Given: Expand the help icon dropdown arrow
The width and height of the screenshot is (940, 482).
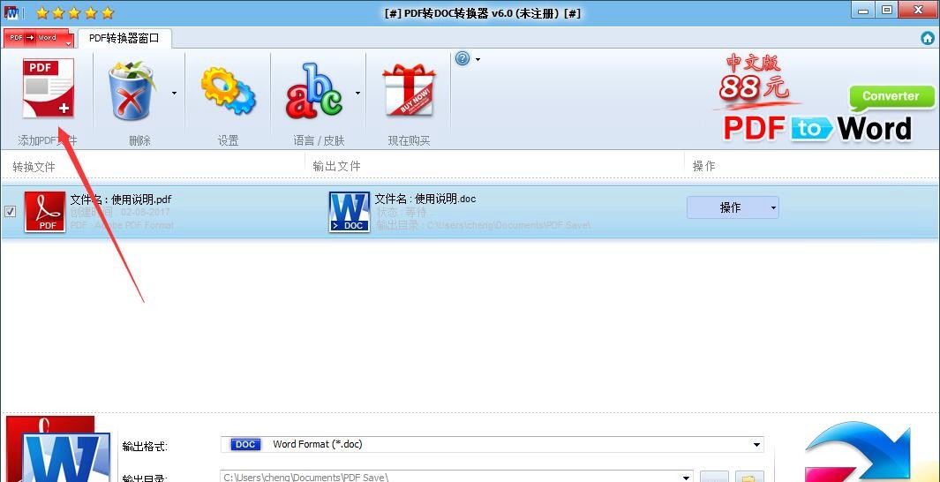Looking at the screenshot, I should (x=478, y=59).
